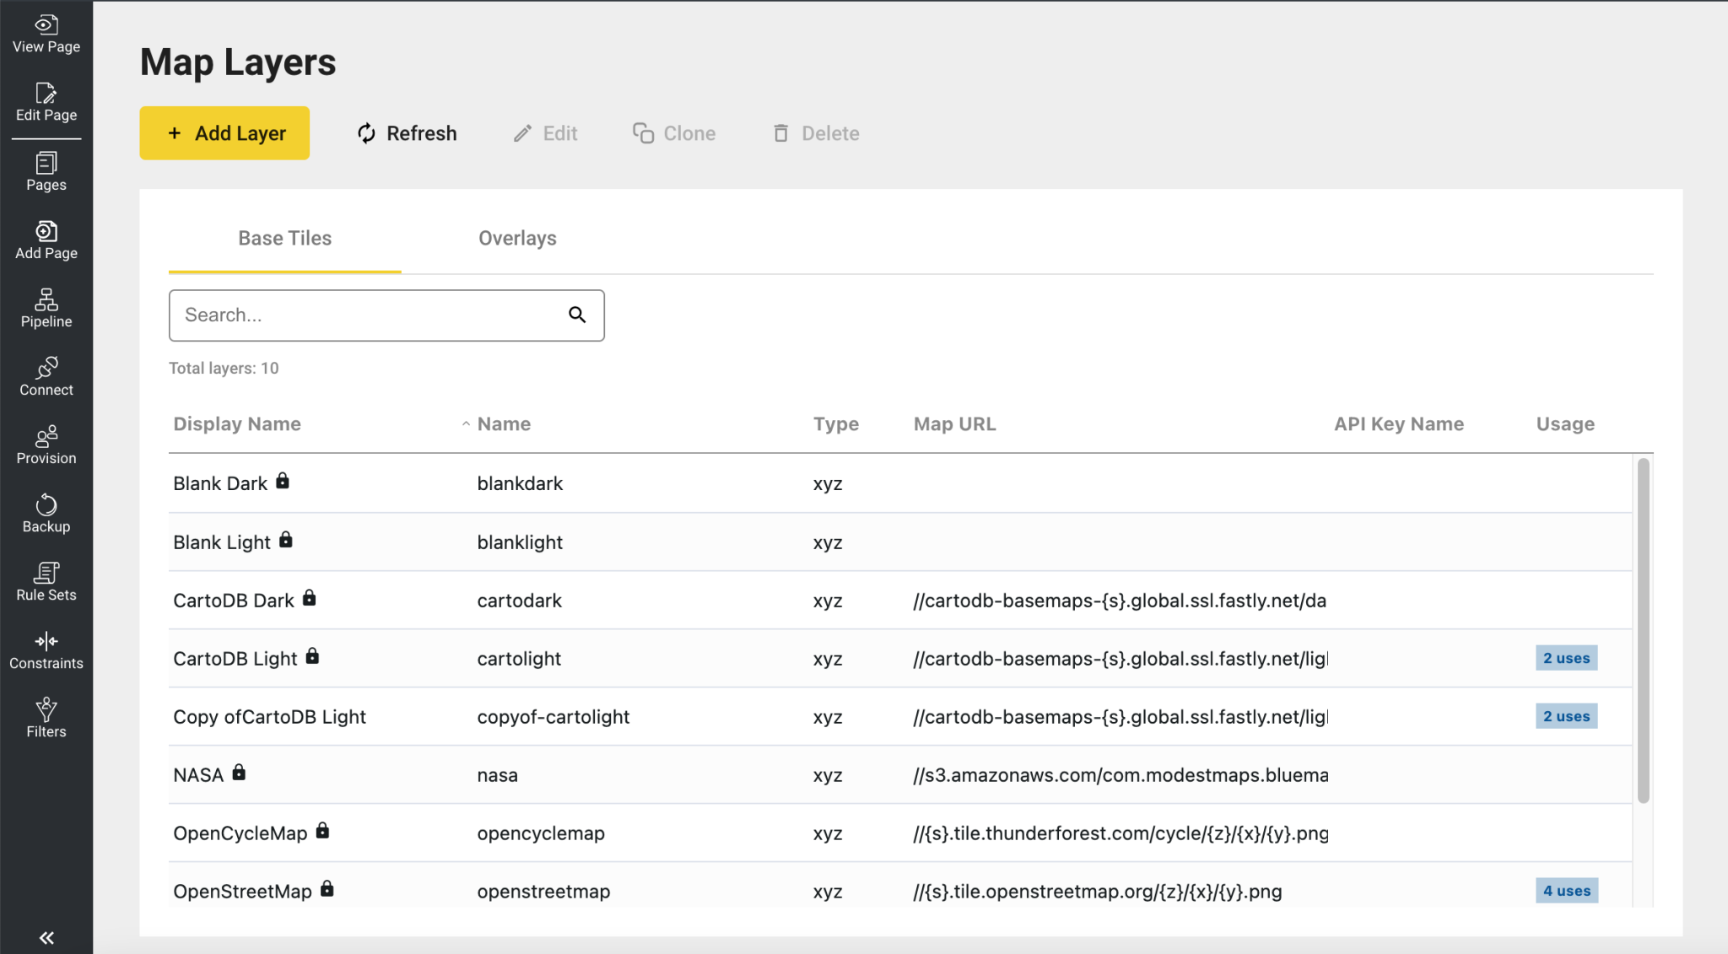This screenshot has width=1728, height=954.
Task: Open the Filters sidebar icon
Action: tap(46, 719)
